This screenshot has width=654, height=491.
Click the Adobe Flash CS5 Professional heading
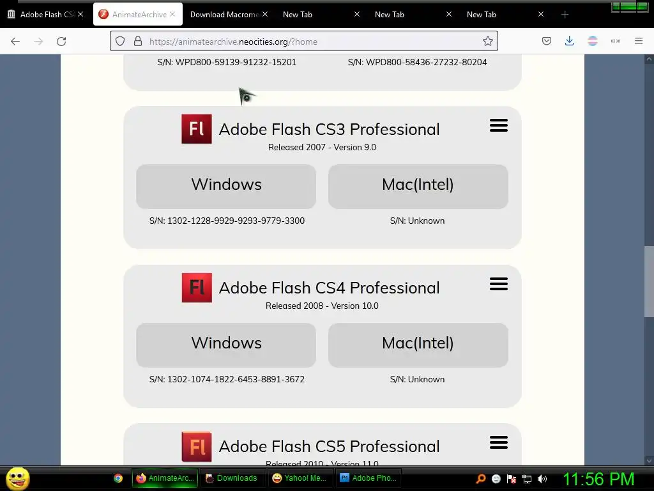329,447
